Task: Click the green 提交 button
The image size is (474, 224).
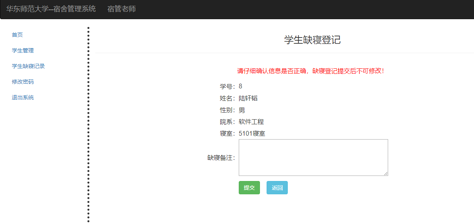Action: pyautogui.click(x=249, y=188)
